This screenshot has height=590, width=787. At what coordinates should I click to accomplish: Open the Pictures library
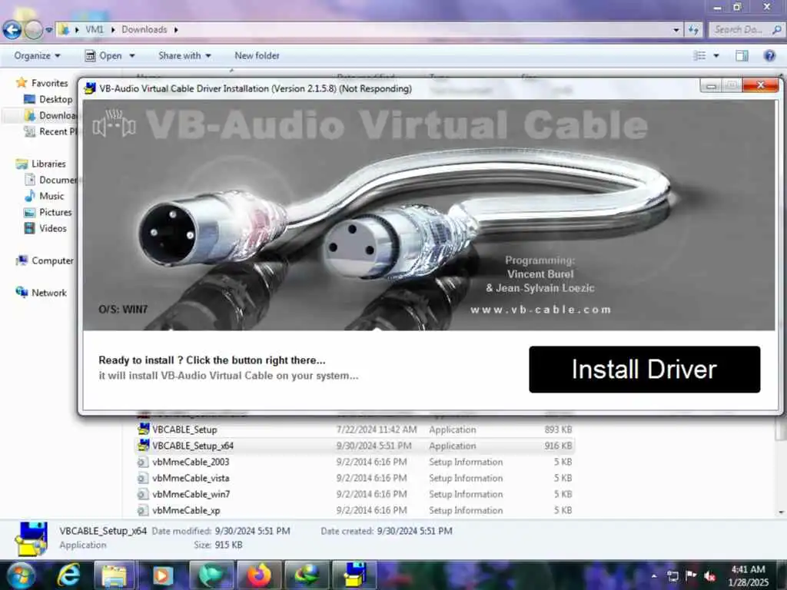[x=48, y=212]
